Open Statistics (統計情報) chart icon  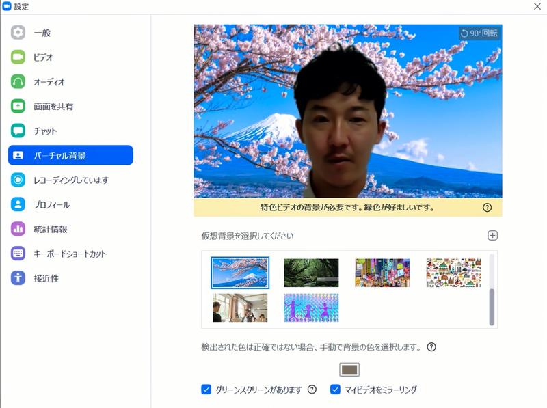click(x=18, y=230)
